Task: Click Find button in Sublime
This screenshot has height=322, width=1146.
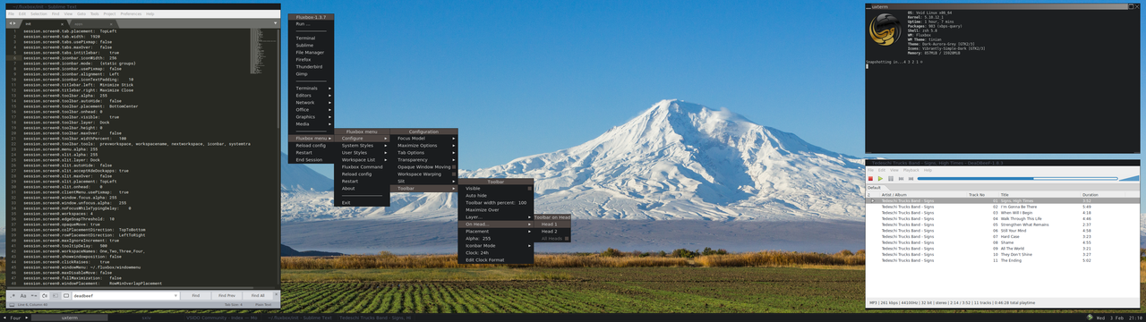Action: [x=195, y=295]
